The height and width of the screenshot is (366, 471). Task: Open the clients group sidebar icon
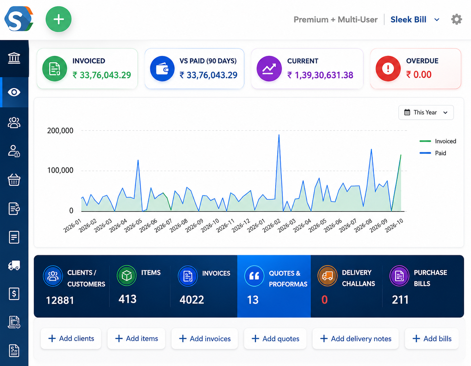(x=14, y=122)
